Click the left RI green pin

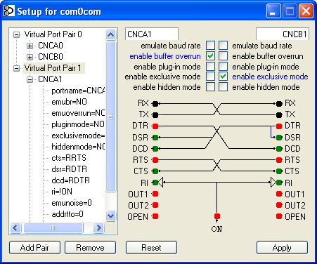[x=155, y=182]
